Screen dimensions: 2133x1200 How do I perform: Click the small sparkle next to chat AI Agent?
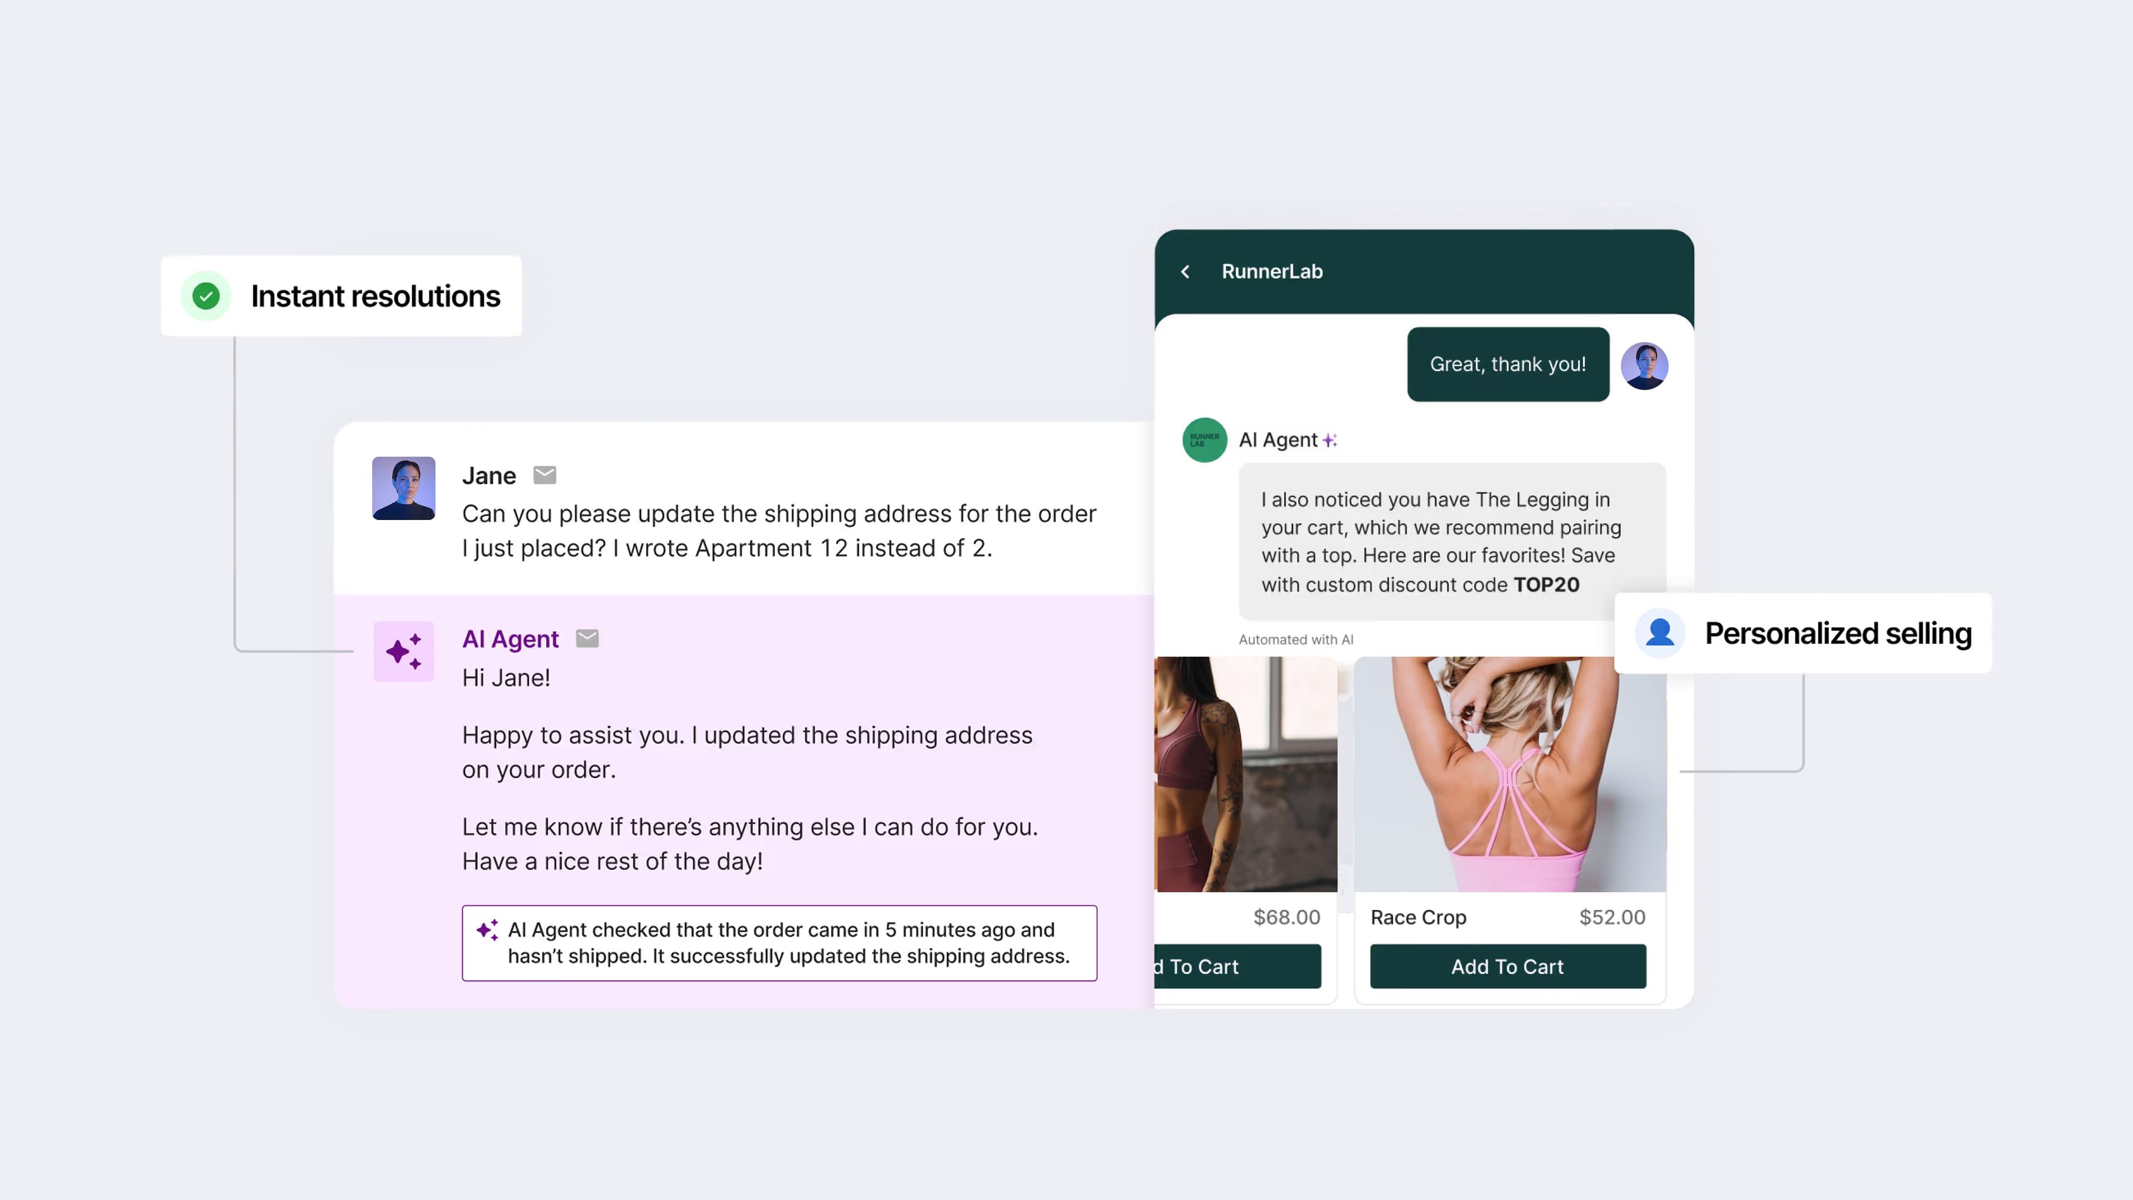point(1330,440)
